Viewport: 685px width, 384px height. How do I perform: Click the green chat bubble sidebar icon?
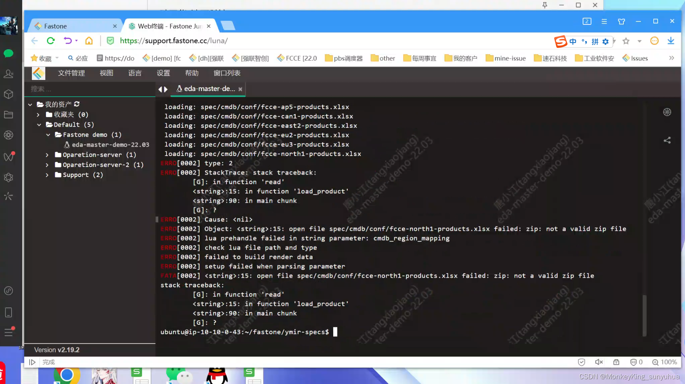tap(9, 54)
